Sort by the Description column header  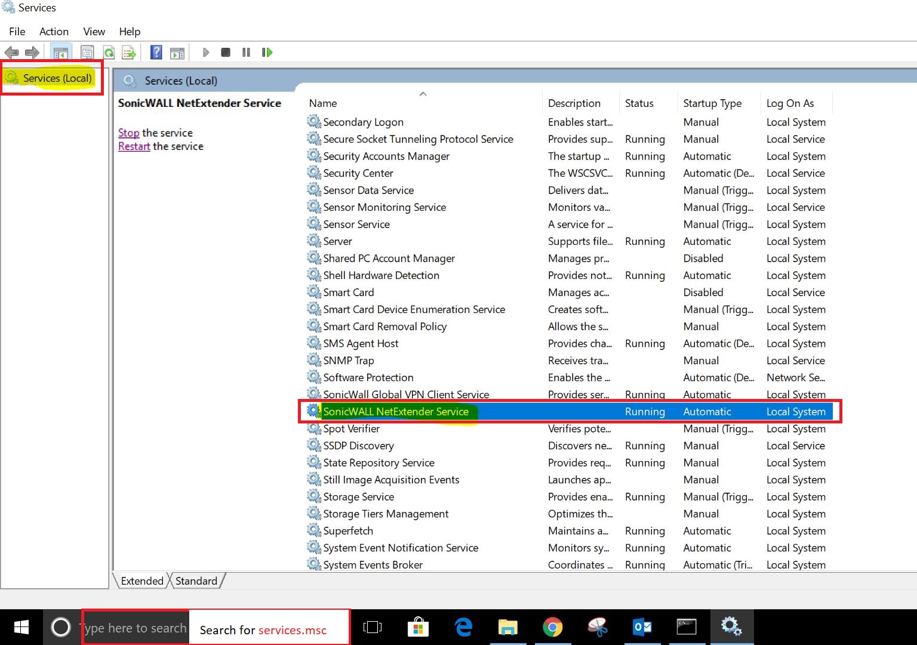pos(574,103)
